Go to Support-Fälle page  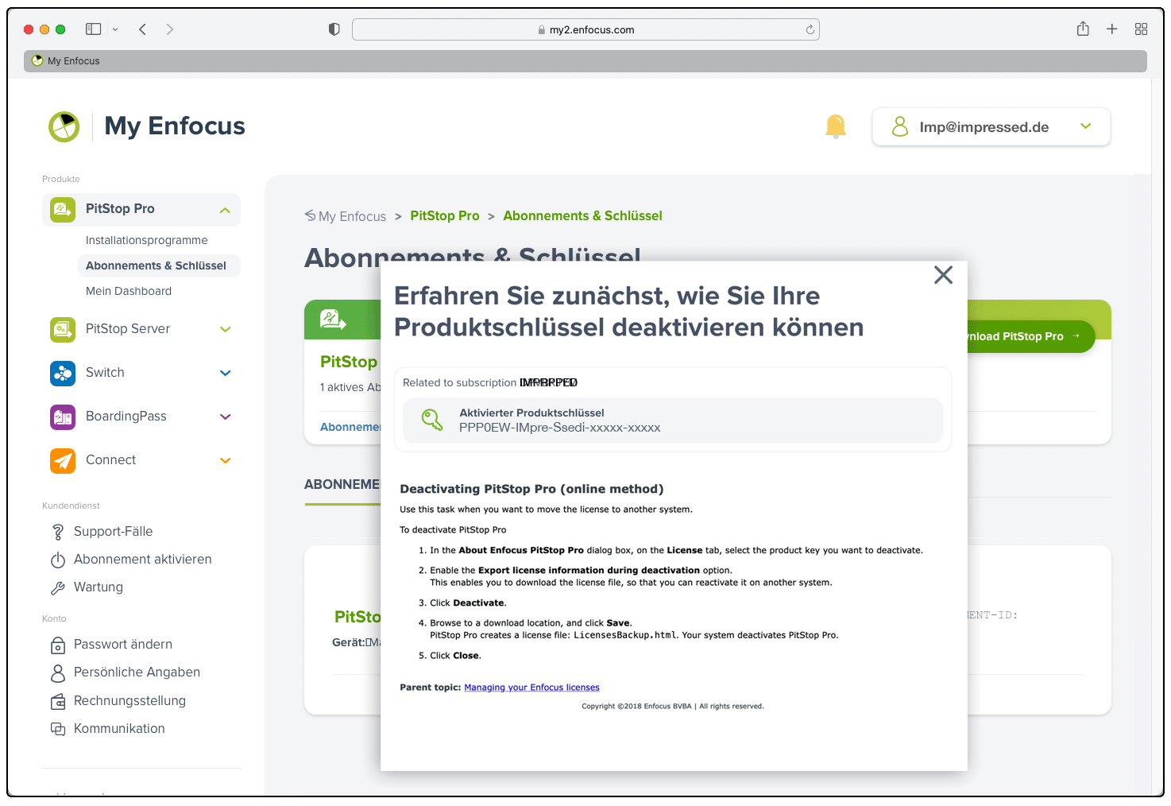coord(113,531)
